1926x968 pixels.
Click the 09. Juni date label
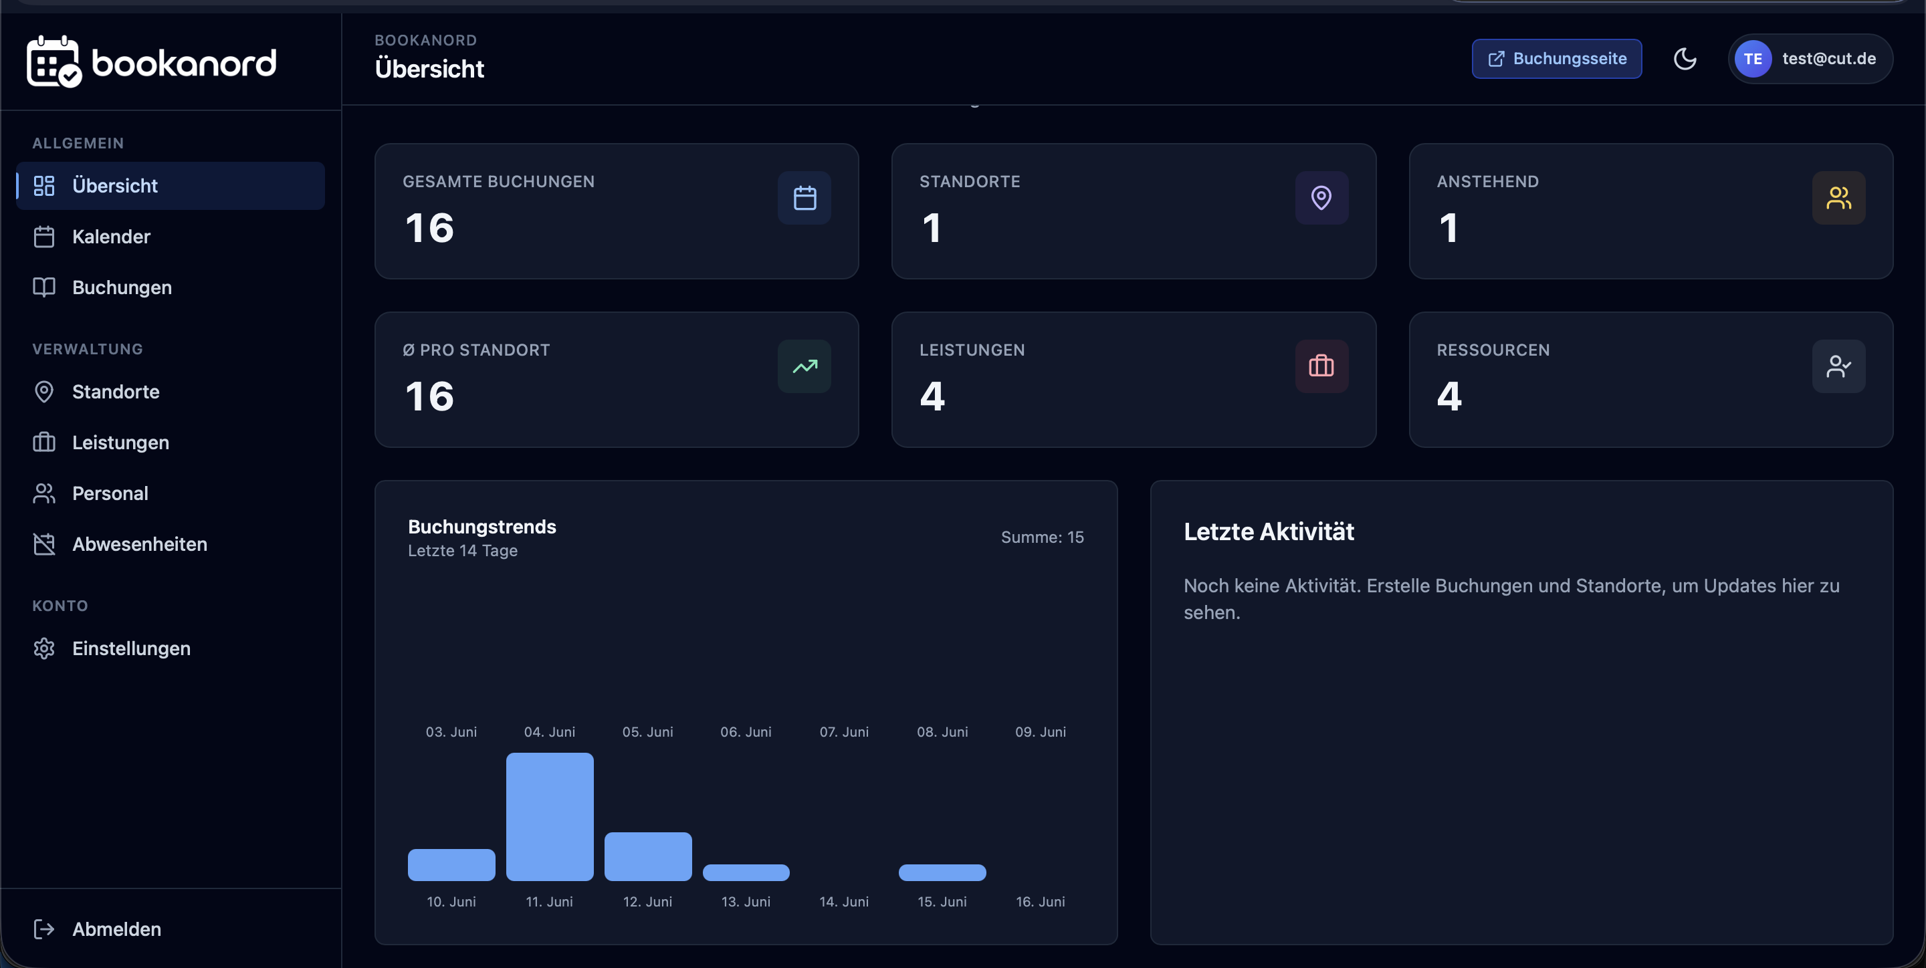(1040, 732)
